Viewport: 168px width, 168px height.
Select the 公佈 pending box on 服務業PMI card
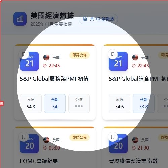79,103
